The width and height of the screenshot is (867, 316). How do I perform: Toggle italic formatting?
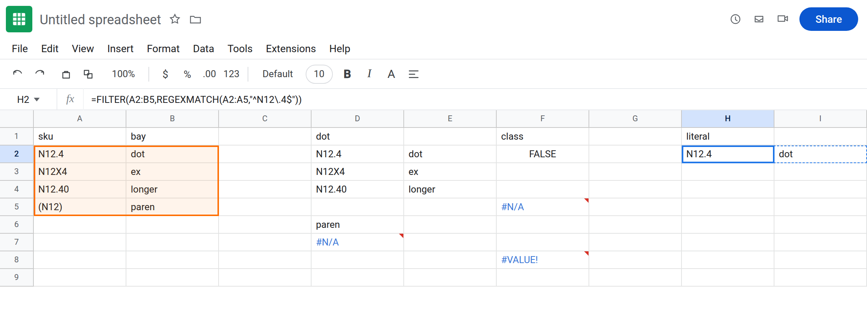point(369,74)
